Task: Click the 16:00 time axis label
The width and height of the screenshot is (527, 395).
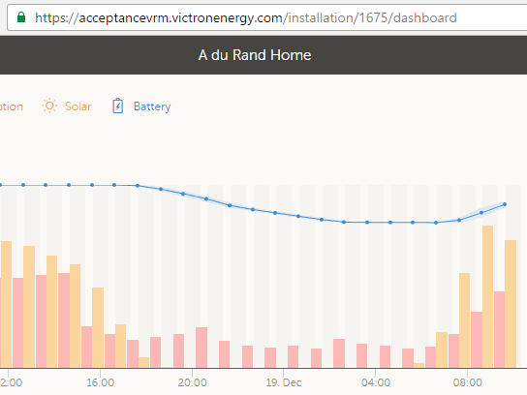Action: [x=100, y=382]
